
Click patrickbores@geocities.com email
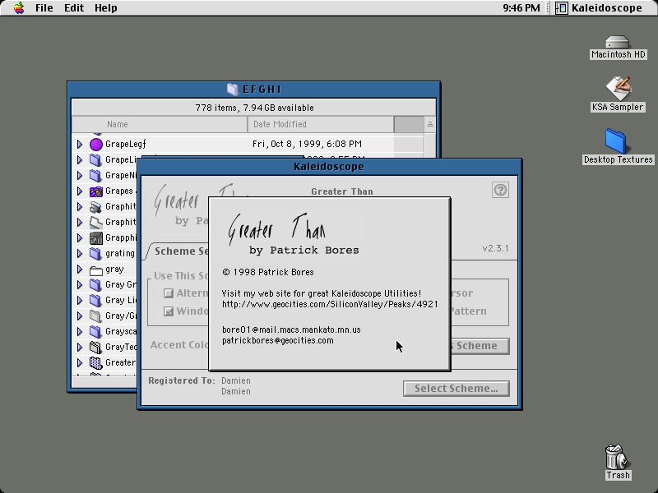278,340
